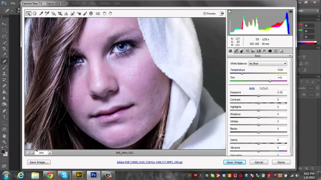Screen dimensions: 321x180
Task: Click the Cancel button
Action: pos(259,162)
